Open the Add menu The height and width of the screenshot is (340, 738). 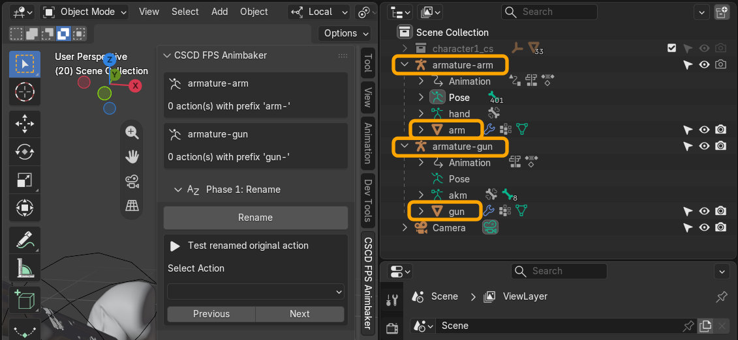[x=219, y=12]
